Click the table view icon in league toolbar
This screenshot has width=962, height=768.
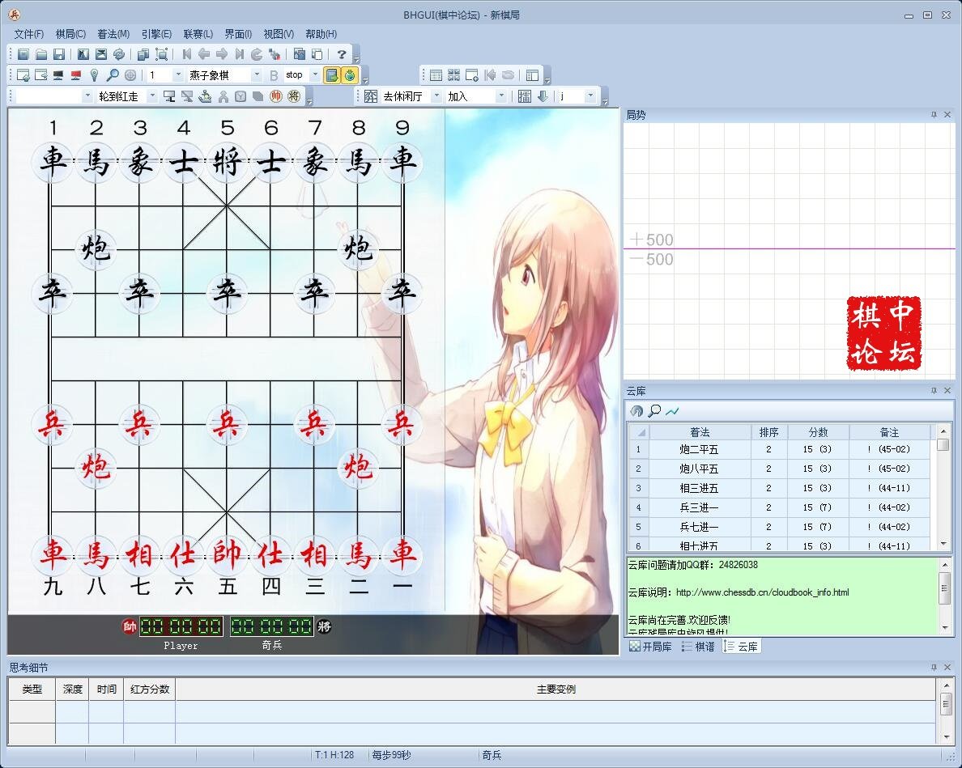(x=436, y=75)
